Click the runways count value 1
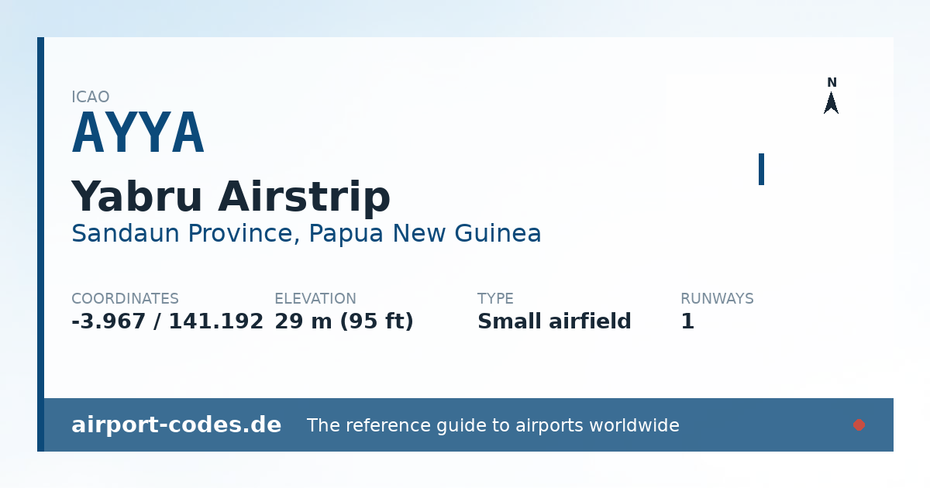Image resolution: width=930 pixels, height=488 pixels. 687,321
